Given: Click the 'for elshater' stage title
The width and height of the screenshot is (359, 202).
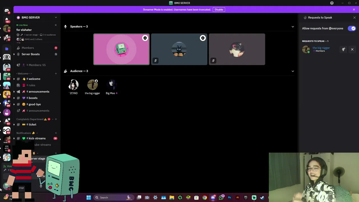Looking at the screenshot, I should click(24, 30).
